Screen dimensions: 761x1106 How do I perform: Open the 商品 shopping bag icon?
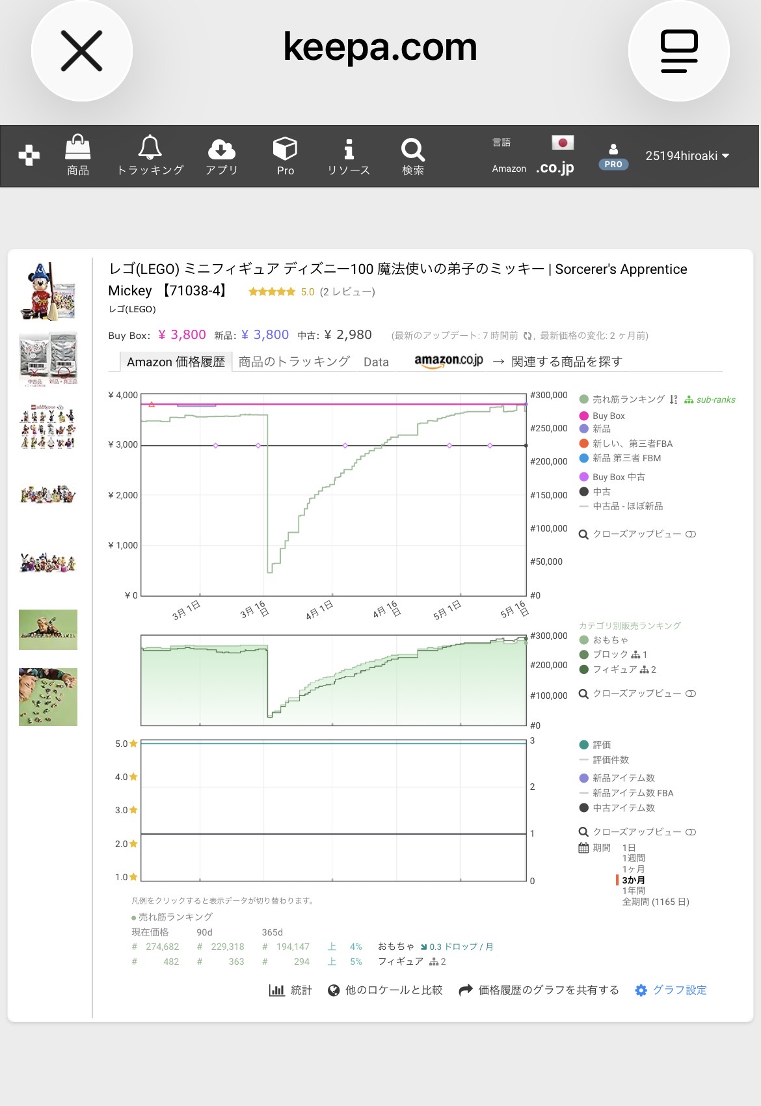tap(78, 155)
